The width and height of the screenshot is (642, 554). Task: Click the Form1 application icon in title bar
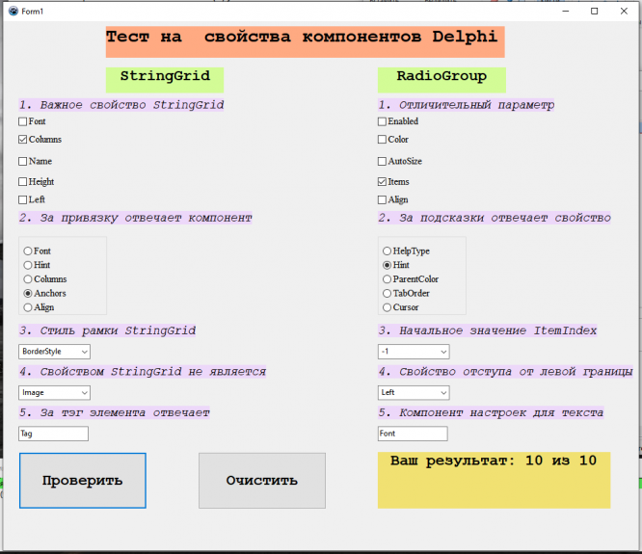(x=13, y=11)
